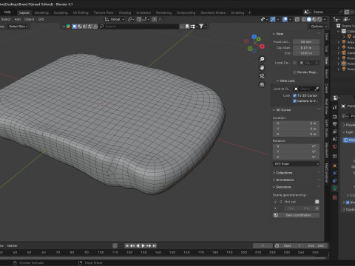Play the animation forward
This screenshot has height=266, width=355.
click(x=143, y=245)
